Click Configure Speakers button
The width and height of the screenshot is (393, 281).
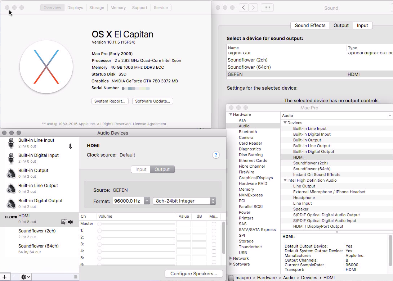(x=194, y=274)
